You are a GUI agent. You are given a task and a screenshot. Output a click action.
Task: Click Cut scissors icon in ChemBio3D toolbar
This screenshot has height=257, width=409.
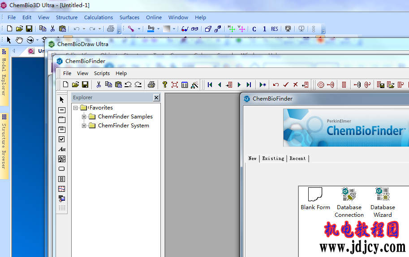click(x=53, y=29)
